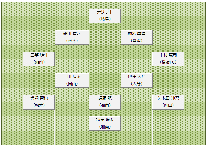Click the ナザリト (岐阜) player box
This screenshot has height=147, width=207.
[105, 16]
